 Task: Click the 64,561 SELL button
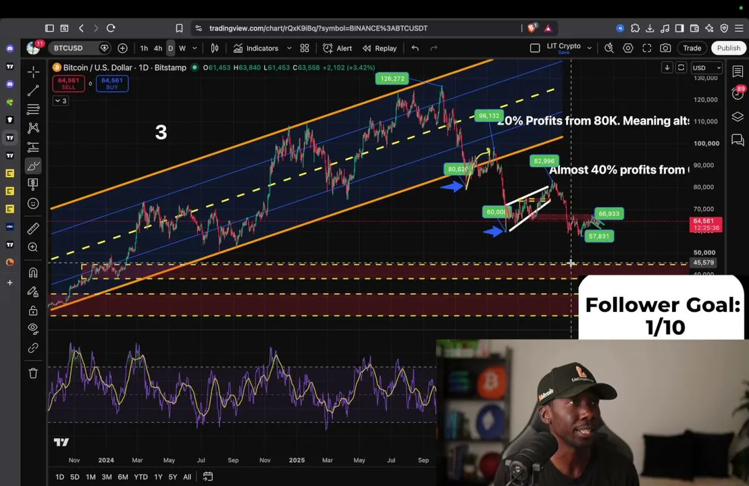click(x=68, y=84)
